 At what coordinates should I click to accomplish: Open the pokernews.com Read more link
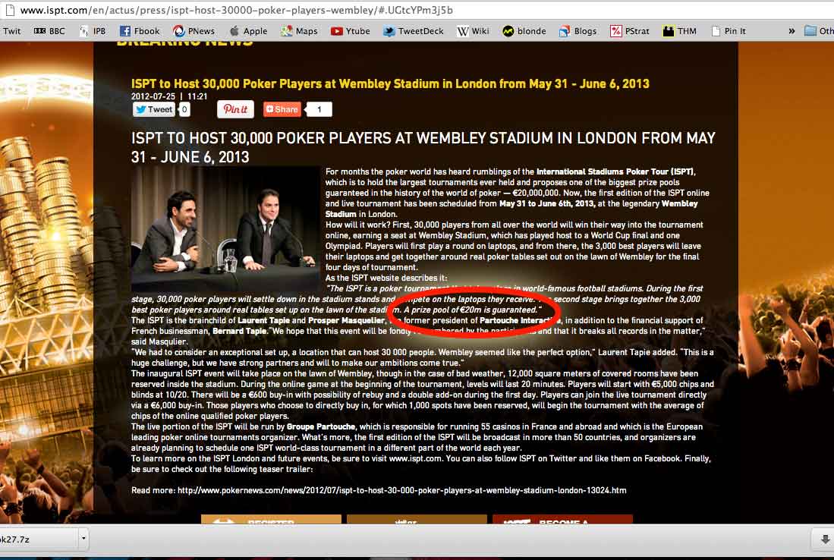tap(401, 490)
